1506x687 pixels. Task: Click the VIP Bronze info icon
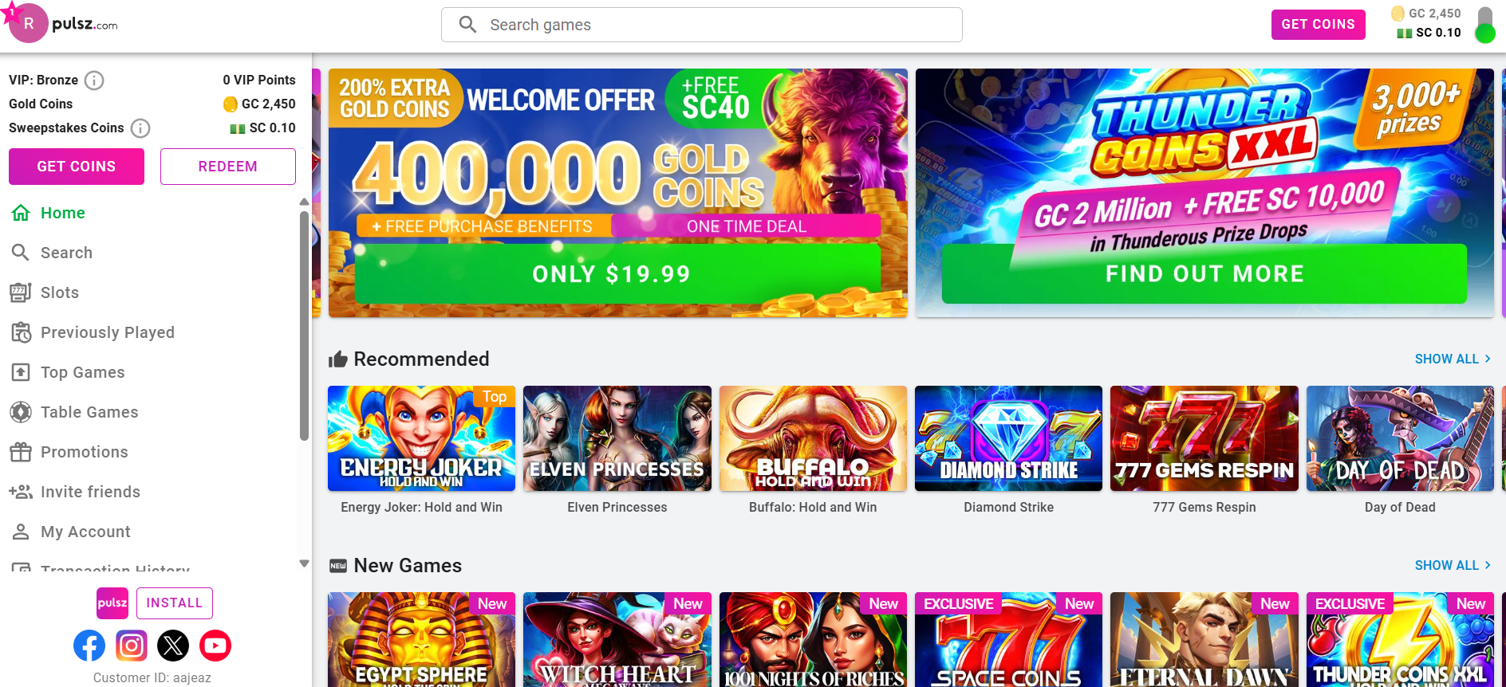(x=94, y=80)
